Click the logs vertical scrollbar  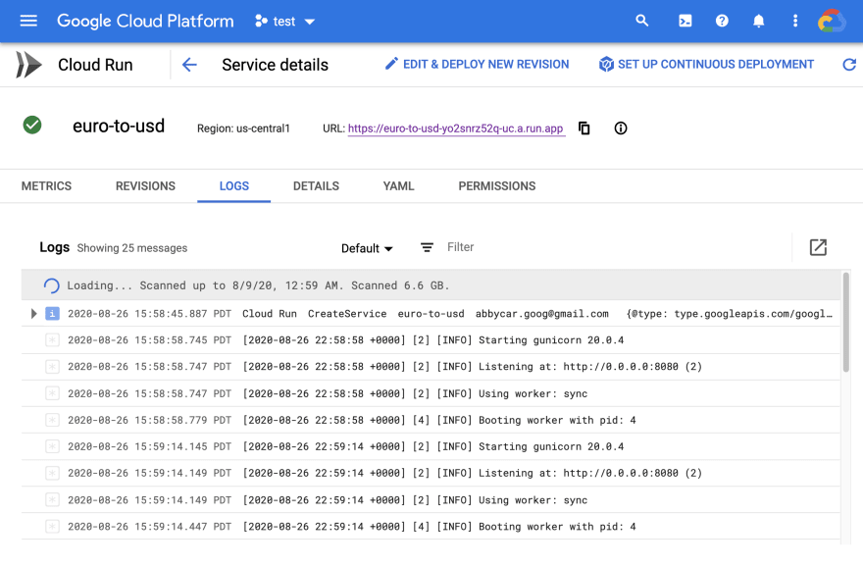[845, 322]
